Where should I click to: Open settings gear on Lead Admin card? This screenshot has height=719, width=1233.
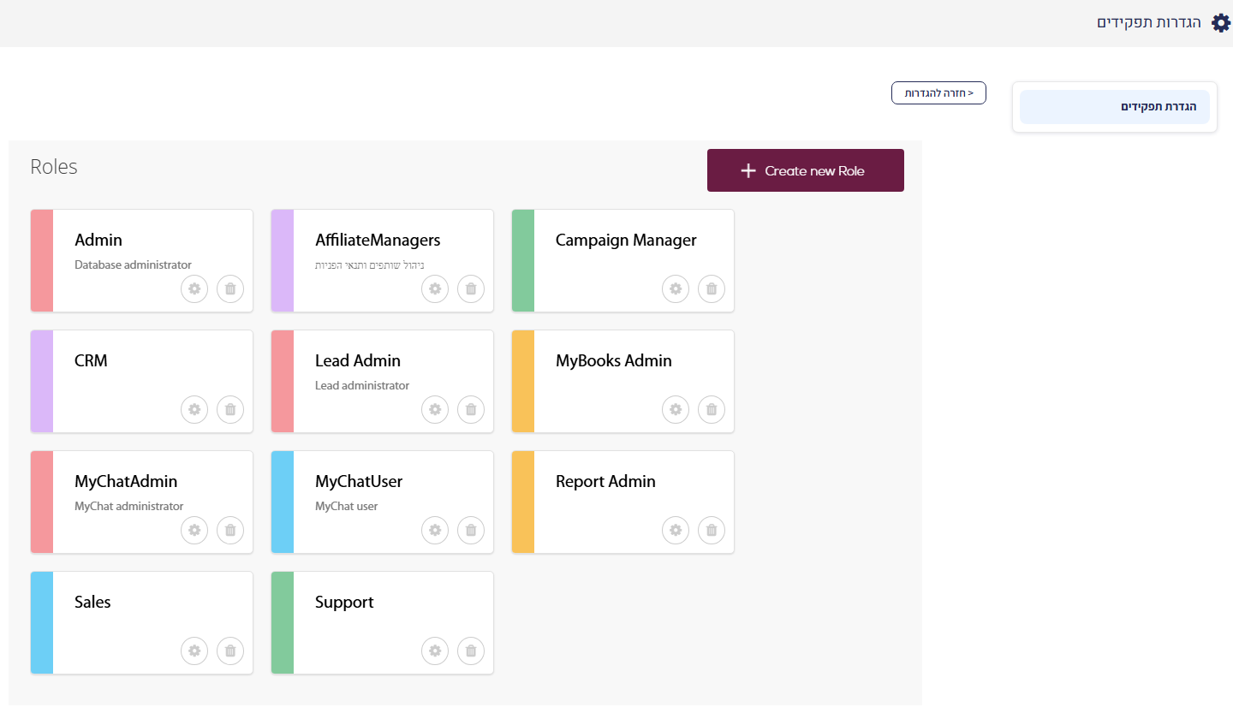coord(435,410)
